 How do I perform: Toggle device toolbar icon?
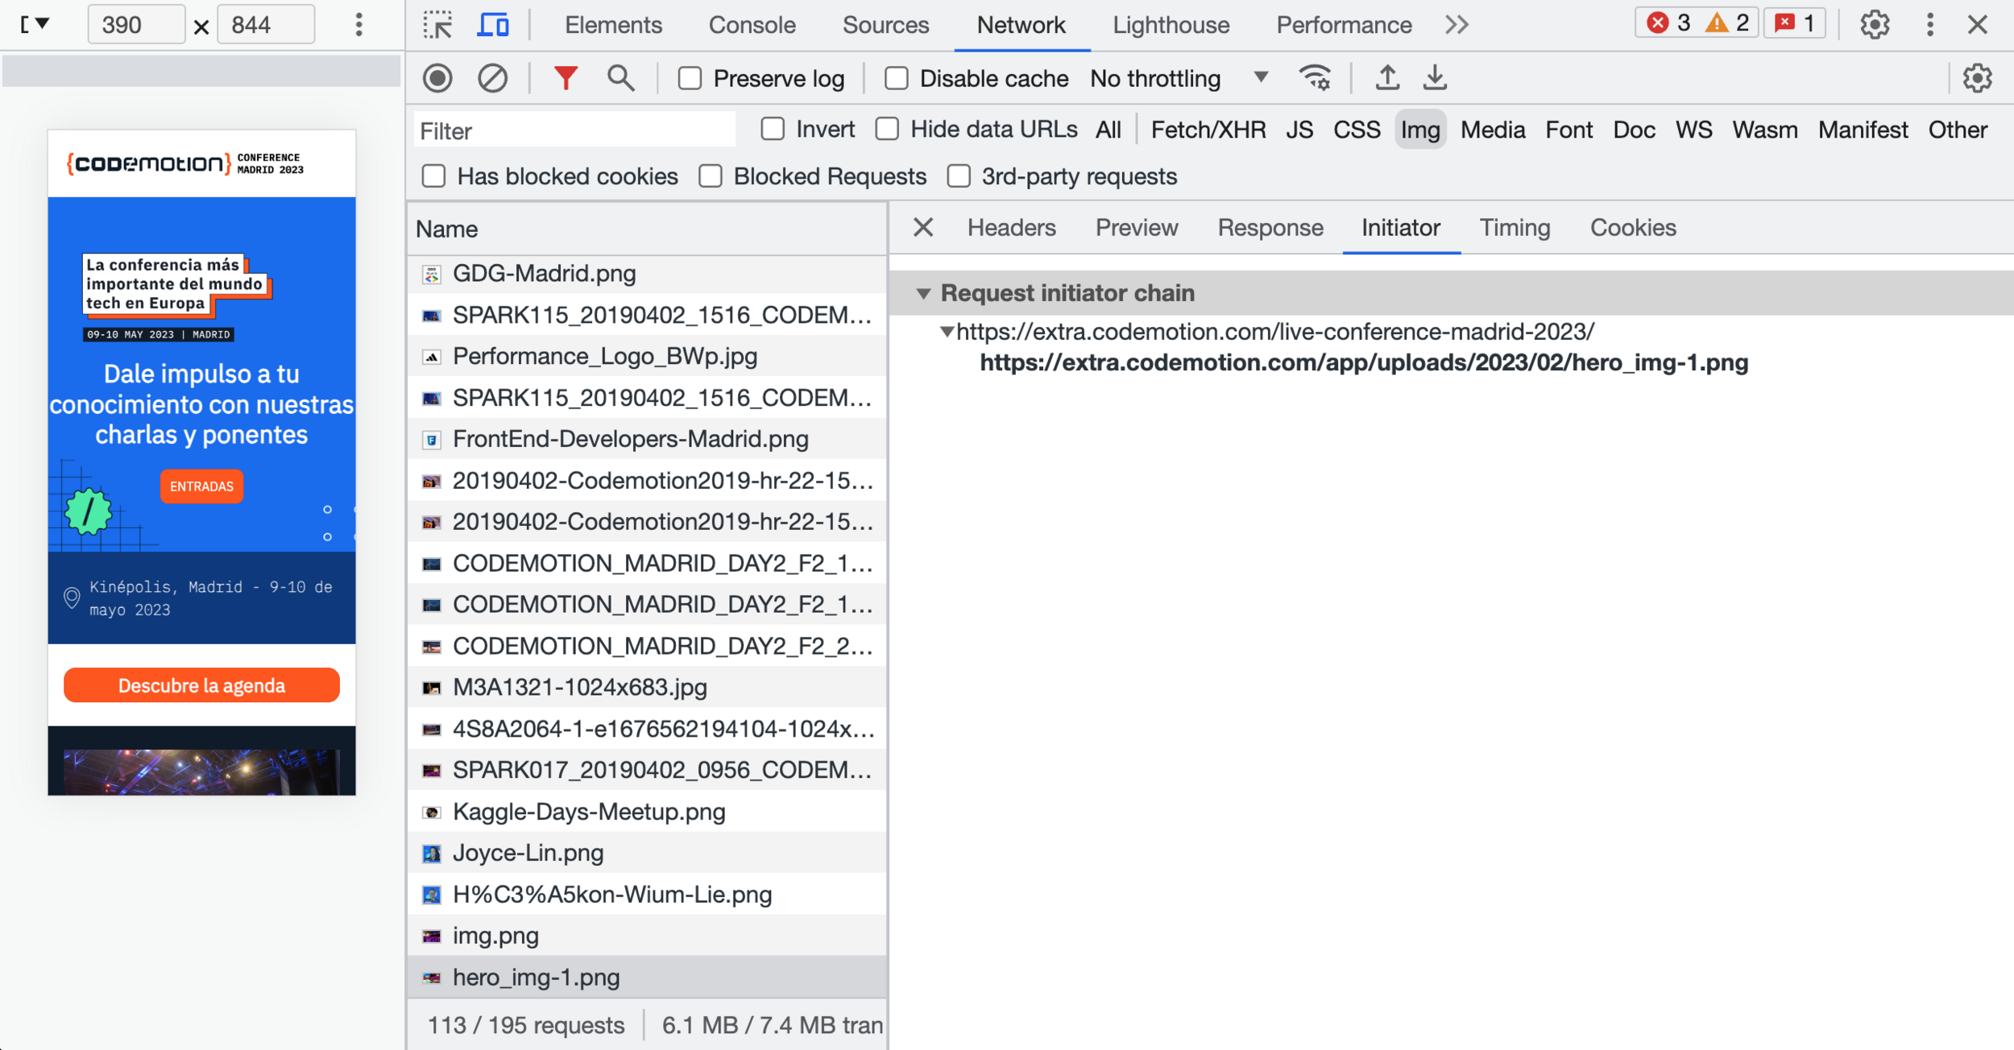492,25
